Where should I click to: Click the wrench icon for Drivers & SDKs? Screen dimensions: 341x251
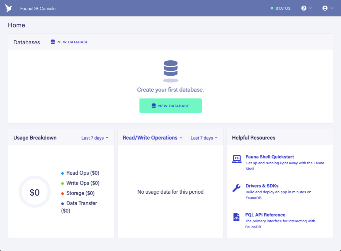click(x=236, y=188)
